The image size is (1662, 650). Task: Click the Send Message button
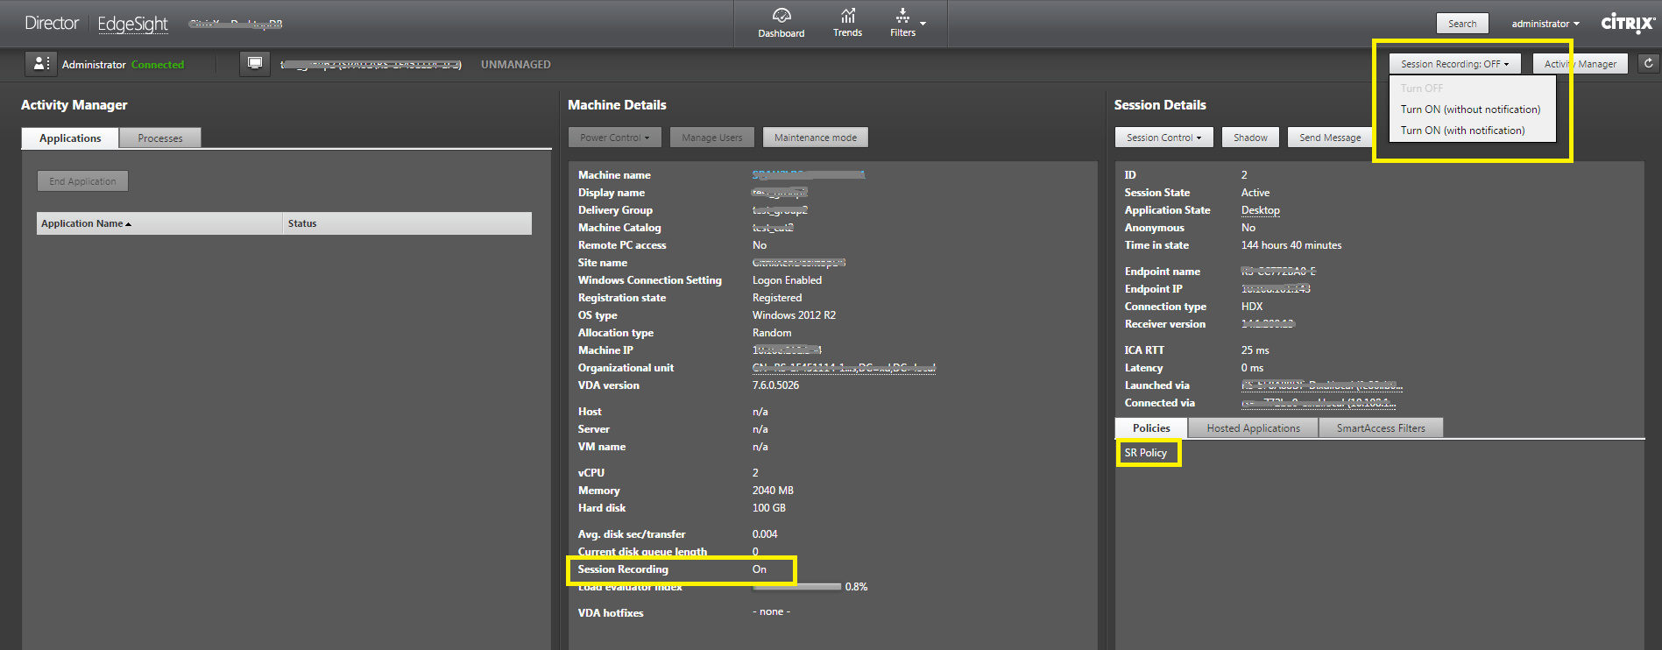coord(1329,138)
